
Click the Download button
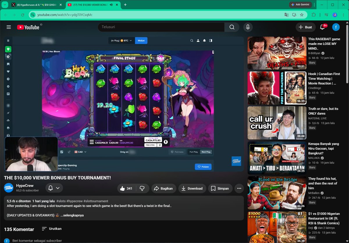[192, 189]
